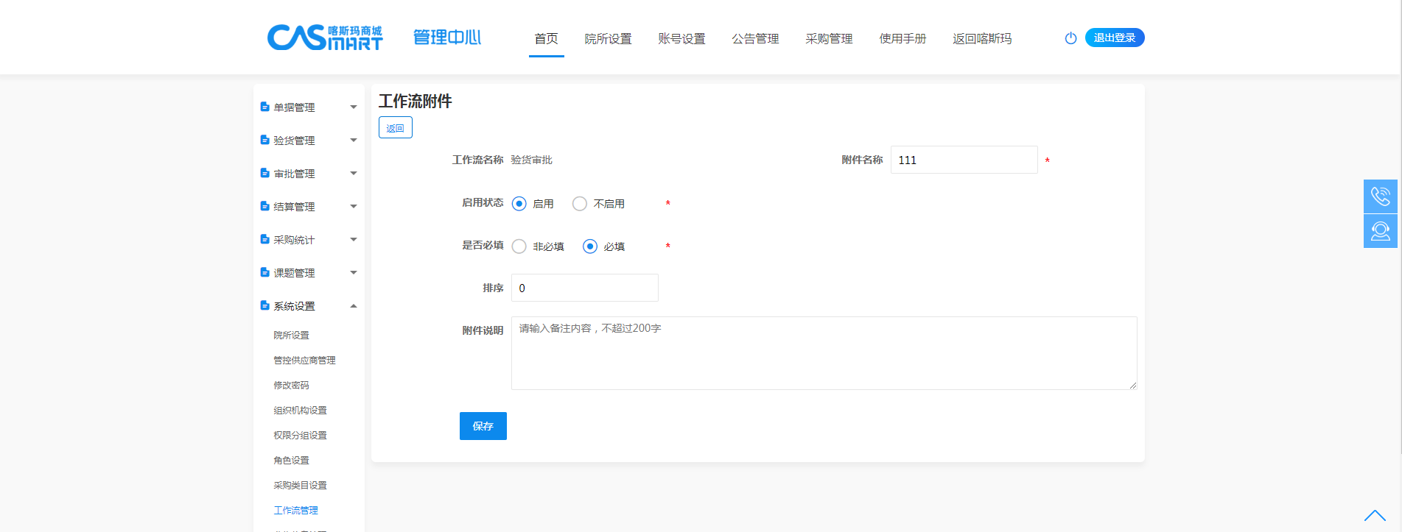This screenshot has width=1402, height=532.
Task: Click the 单据管理 document icon
Action: click(x=264, y=107)
